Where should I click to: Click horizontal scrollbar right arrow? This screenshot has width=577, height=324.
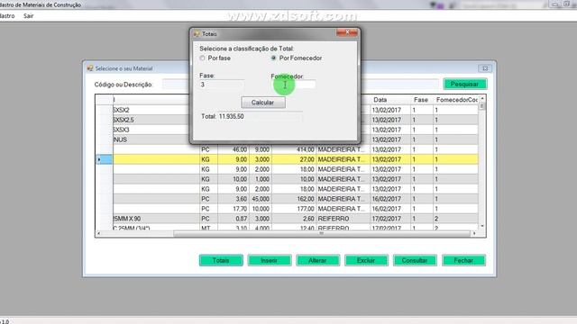[x=474, y=233]
